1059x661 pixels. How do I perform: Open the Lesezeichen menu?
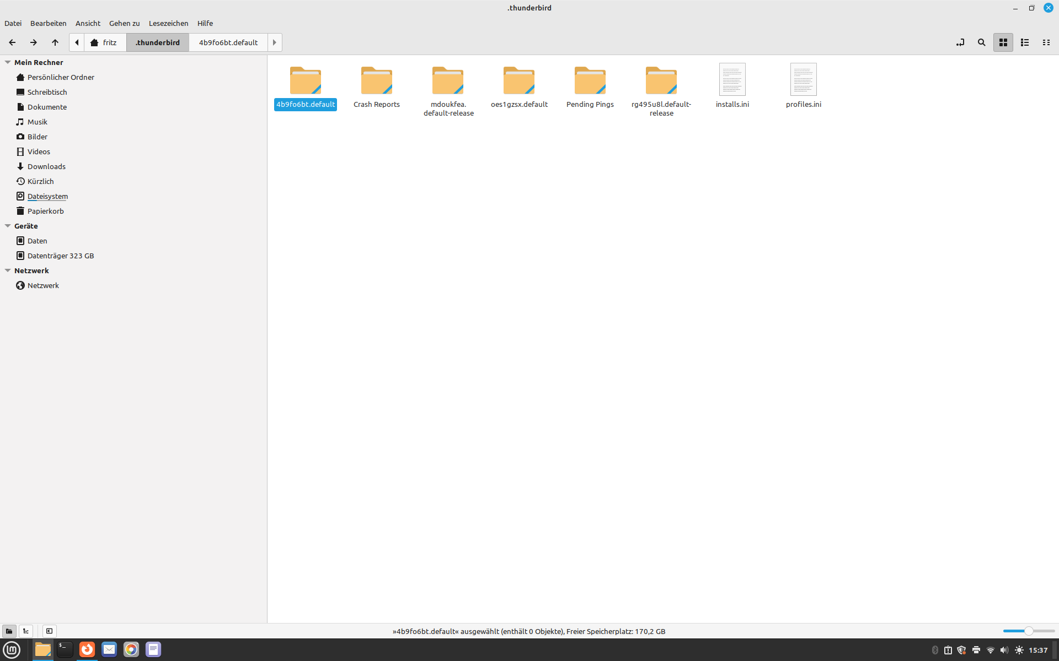point(168,23)
